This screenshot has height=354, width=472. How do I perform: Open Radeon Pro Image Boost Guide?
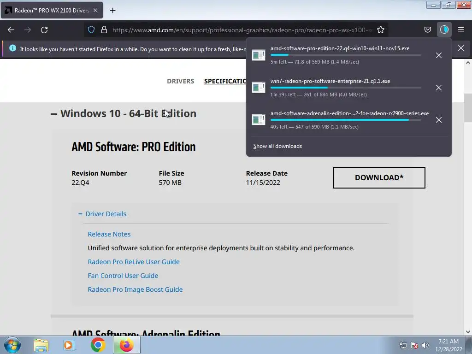(135, 289)
